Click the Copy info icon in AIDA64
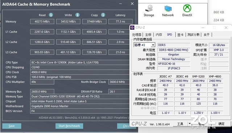This screenshot has height=133, width=232. (103, 15)
